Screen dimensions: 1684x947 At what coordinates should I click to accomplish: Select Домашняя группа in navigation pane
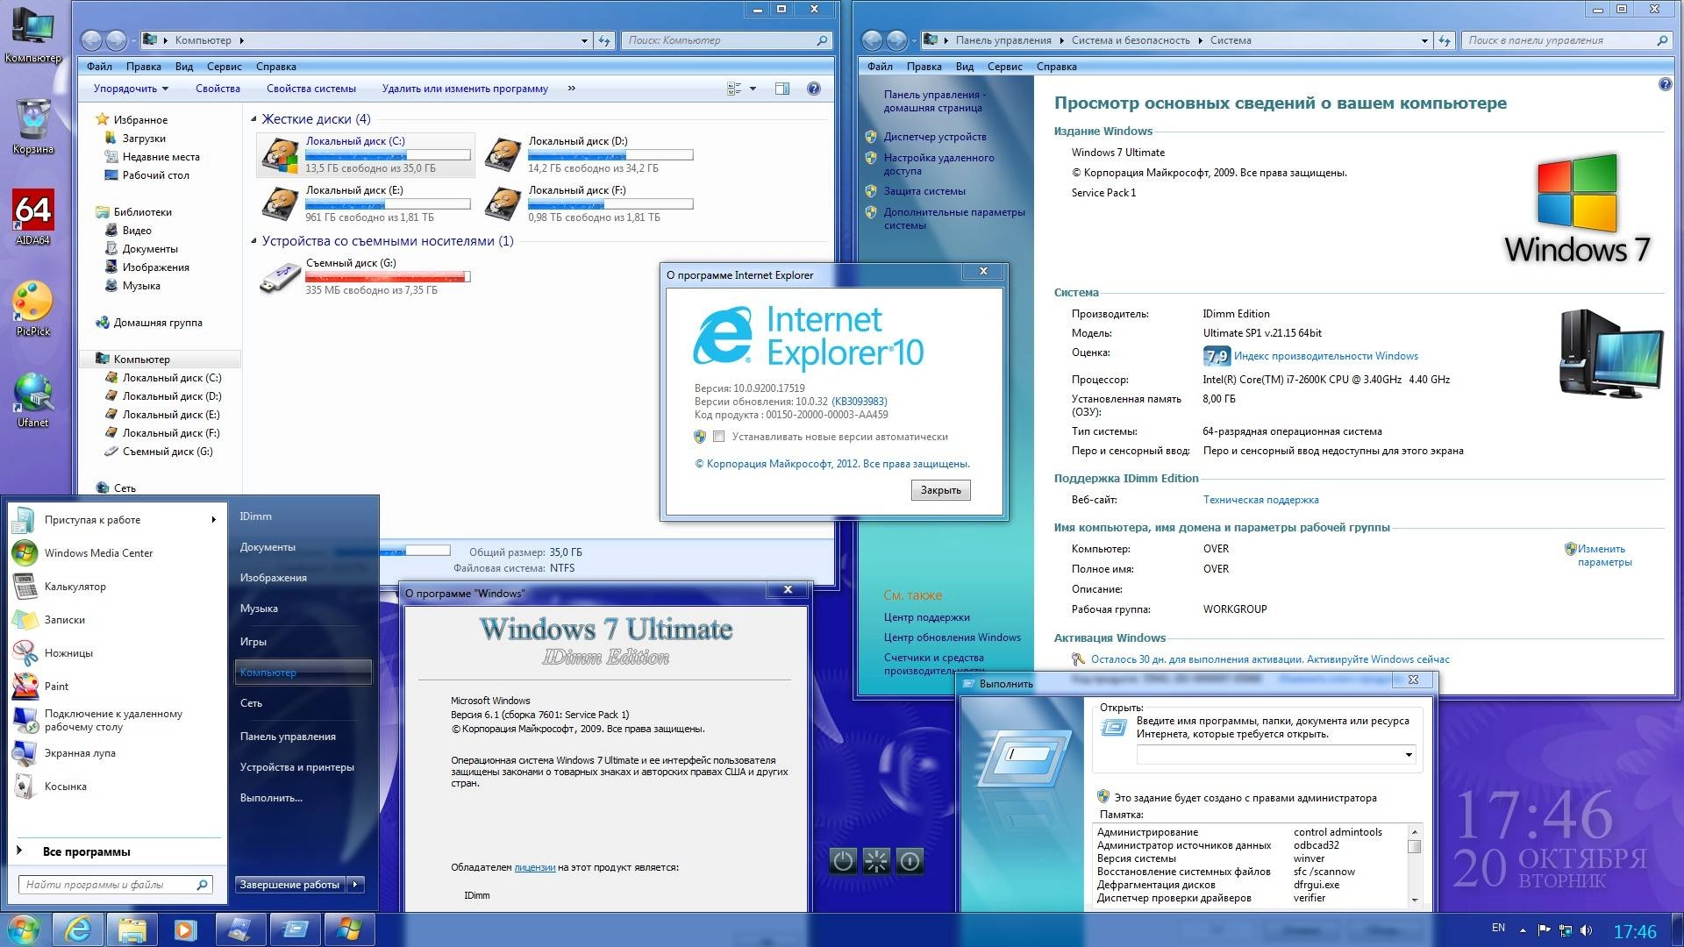158,323
